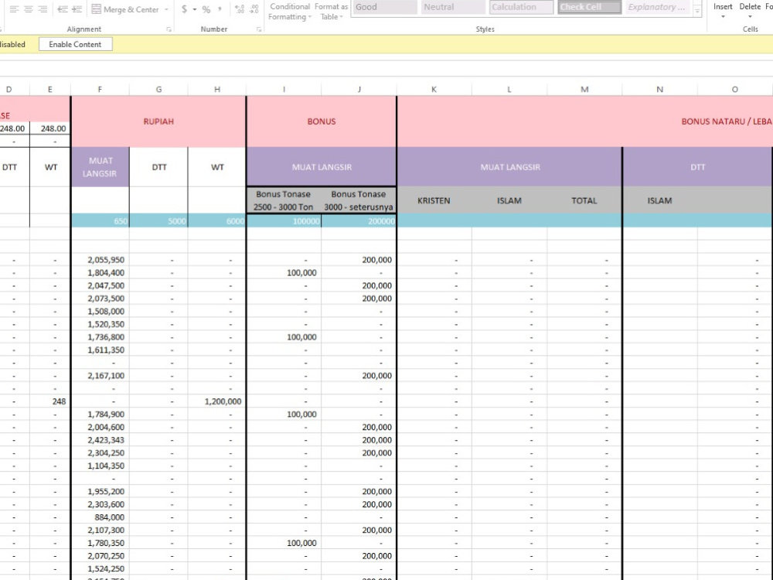
Task: Click the Increase Decimal icon
Action: (x=240, y=9)
